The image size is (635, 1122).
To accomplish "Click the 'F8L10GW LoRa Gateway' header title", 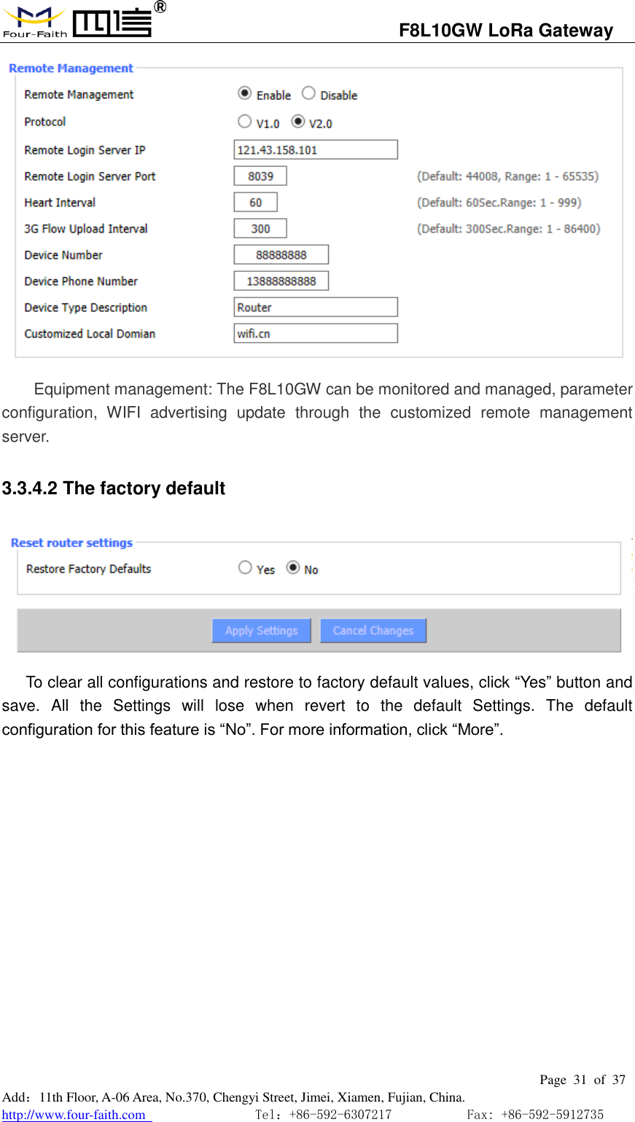I will [x=506, y=31].
